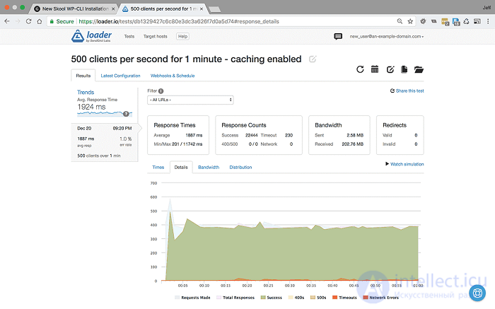Select the Dec 20 test run entry

coord(105,142)
